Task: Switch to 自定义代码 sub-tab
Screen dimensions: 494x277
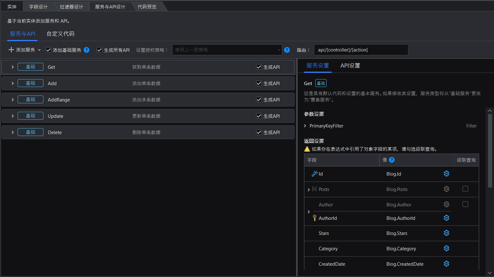Action: pos(60,34)
